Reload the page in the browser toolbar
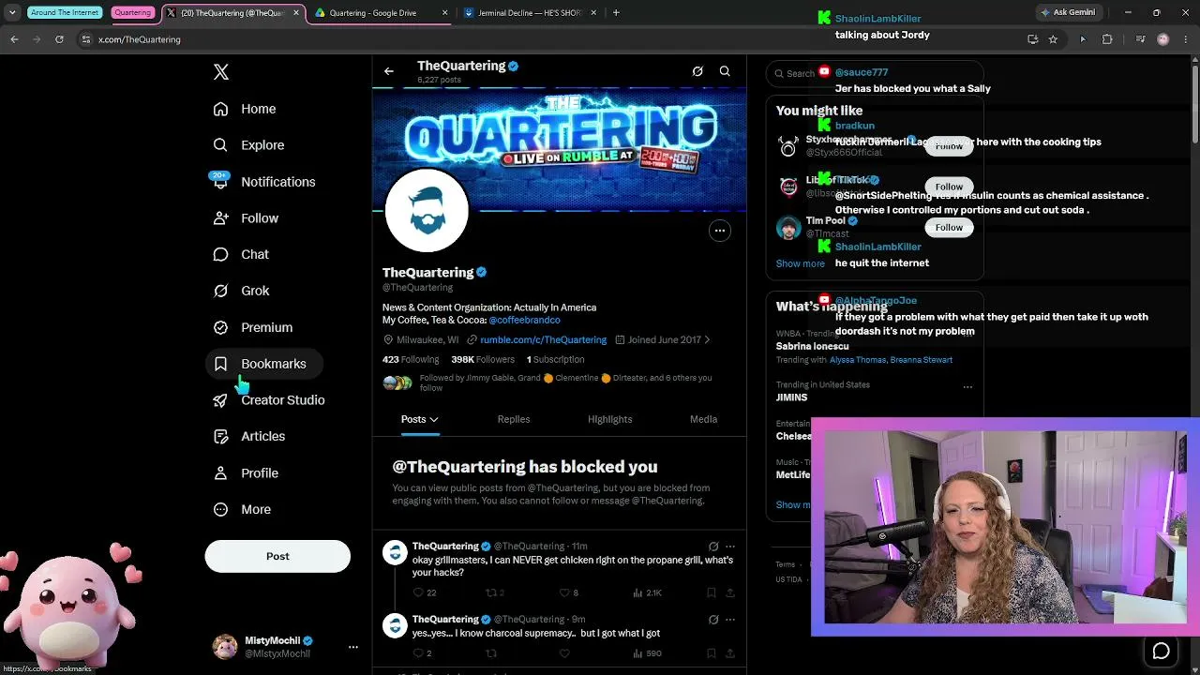This screenshot has height=675, width=1200. (59, 39)
